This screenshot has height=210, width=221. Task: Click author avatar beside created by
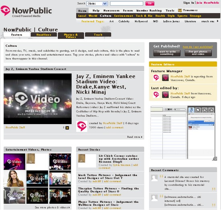click(82, 126)
